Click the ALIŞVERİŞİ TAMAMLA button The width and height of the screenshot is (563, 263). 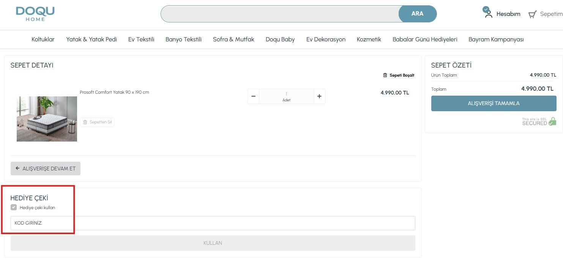coord(494,103)
